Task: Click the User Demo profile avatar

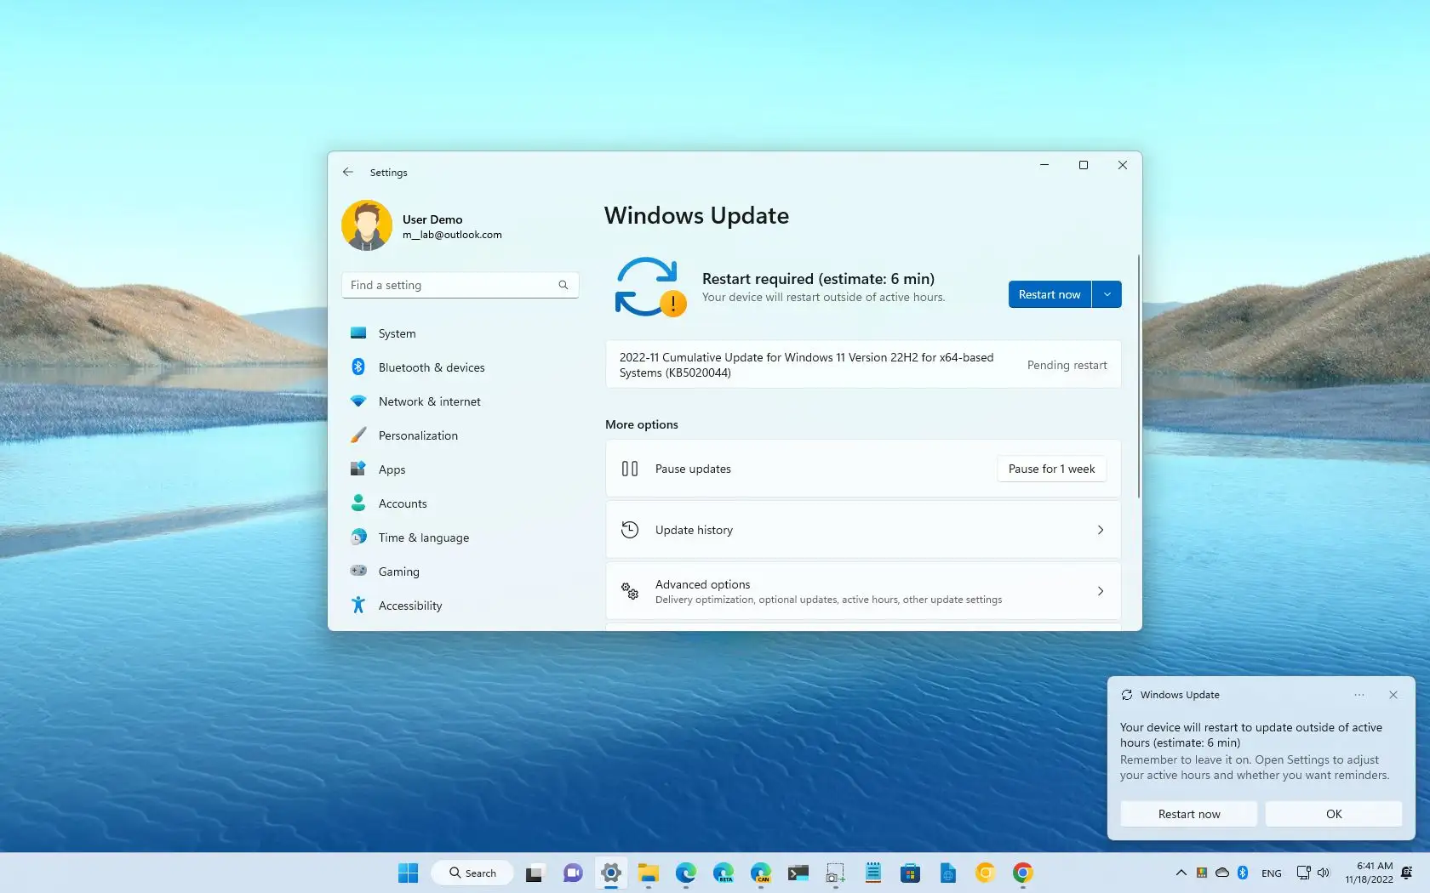Action: click(x=367, y=225)
